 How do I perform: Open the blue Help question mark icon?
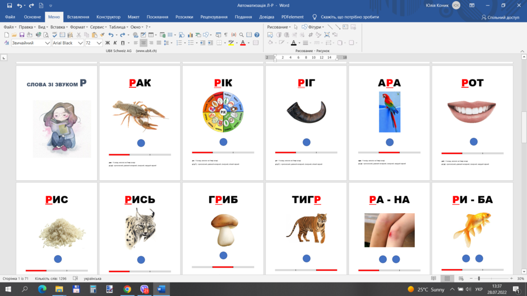(x=257, y=35)
